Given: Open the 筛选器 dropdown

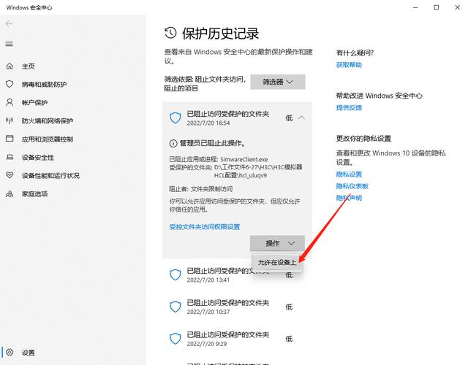Looking at the screenshot, I should (278, 82).
